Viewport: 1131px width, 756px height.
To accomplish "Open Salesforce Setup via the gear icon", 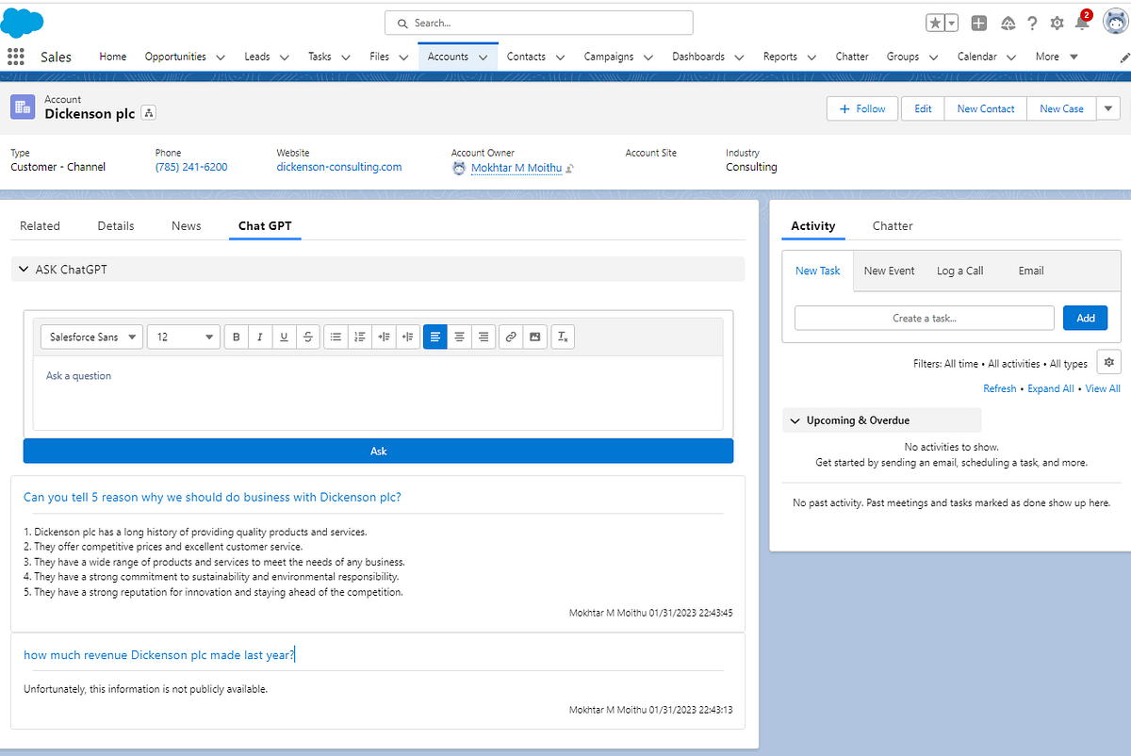I will (1057, 22).
